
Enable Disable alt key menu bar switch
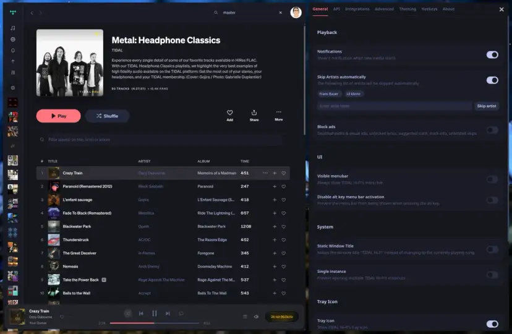(x=492, y=200)
